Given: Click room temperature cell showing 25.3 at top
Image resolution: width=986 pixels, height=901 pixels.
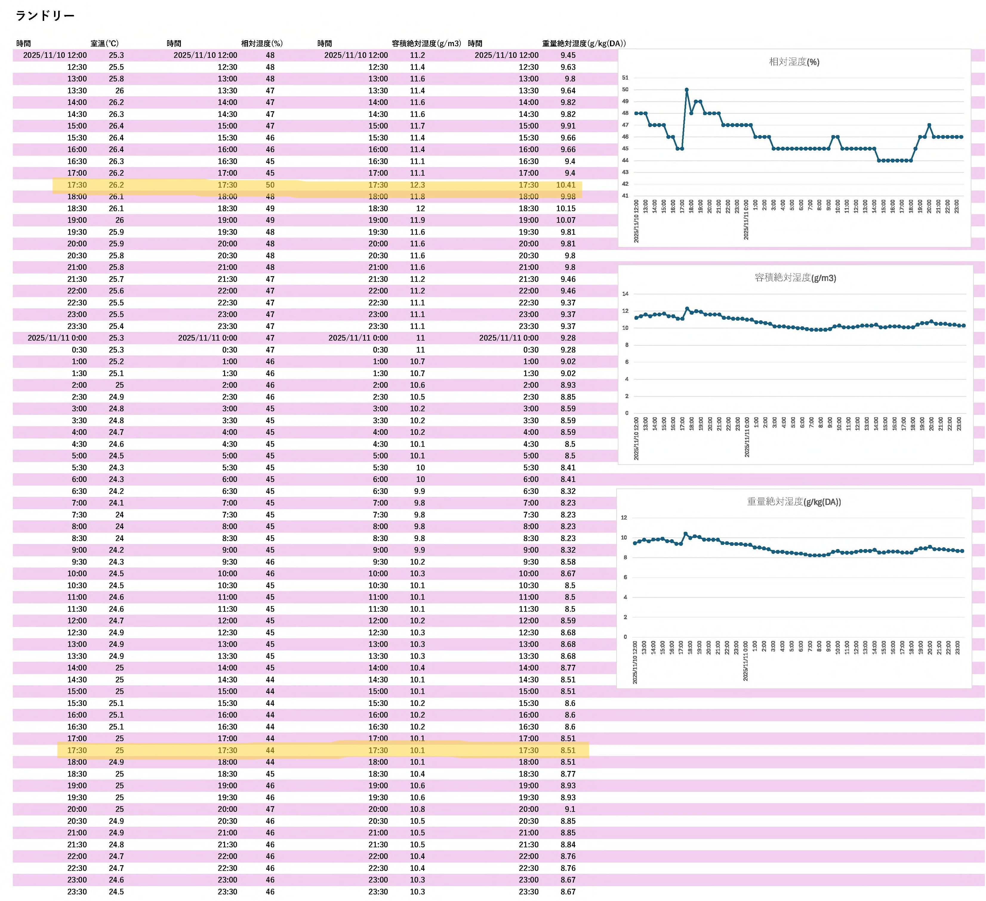Looking at the screenshot, I should pos(116,55).
